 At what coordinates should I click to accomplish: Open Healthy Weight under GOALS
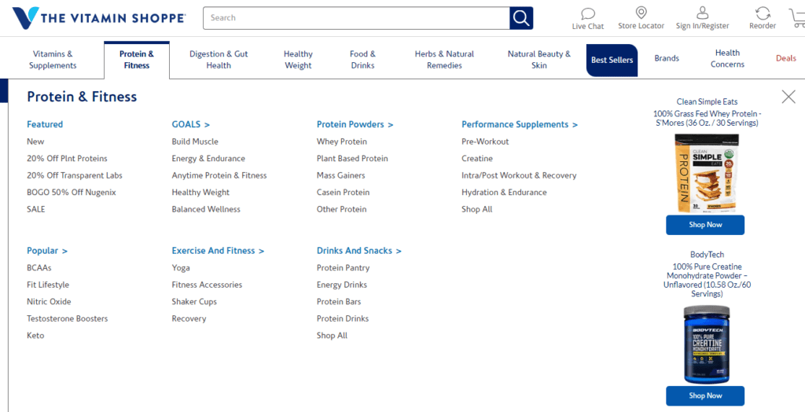pos(200,192)
